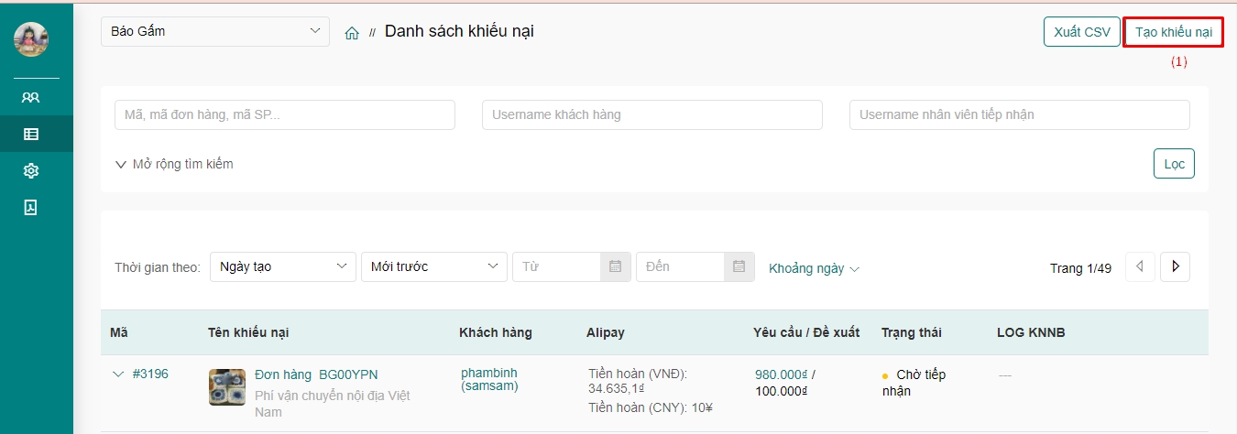The height and width of the screenshot is (434, 1237).
Task: Open the customers group sidebar icon
Action: pos(31,97)
